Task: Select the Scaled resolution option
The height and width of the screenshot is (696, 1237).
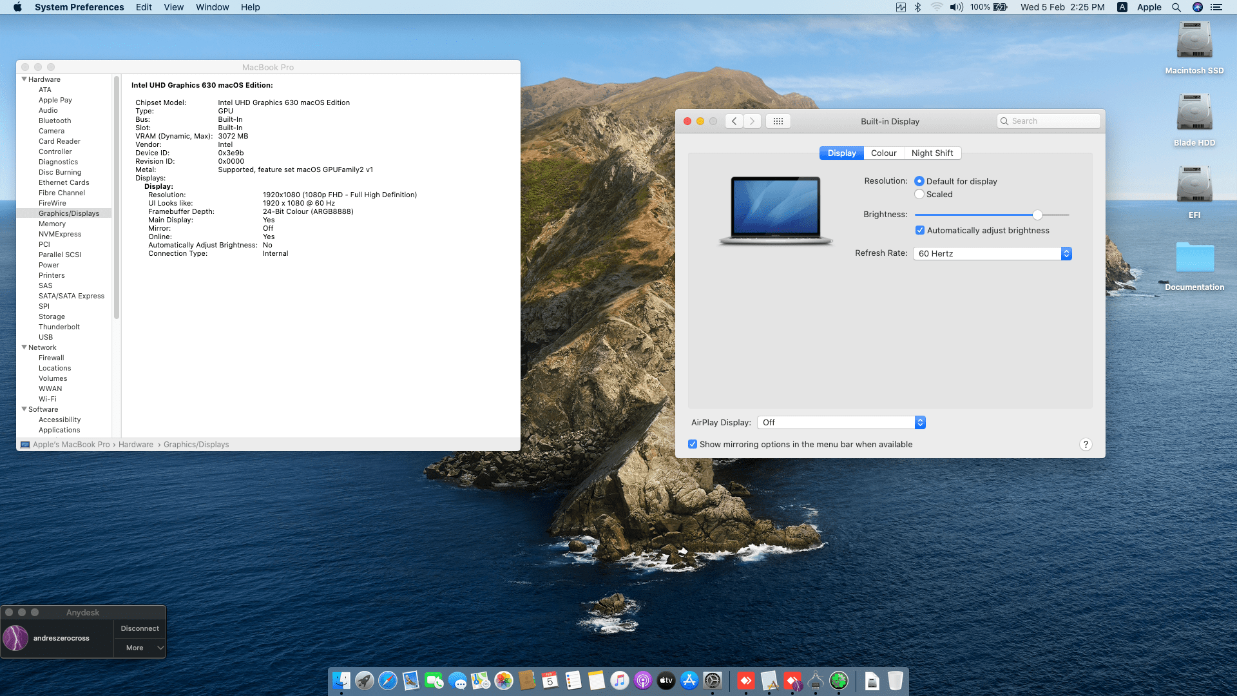Action: tap(919, 195)
